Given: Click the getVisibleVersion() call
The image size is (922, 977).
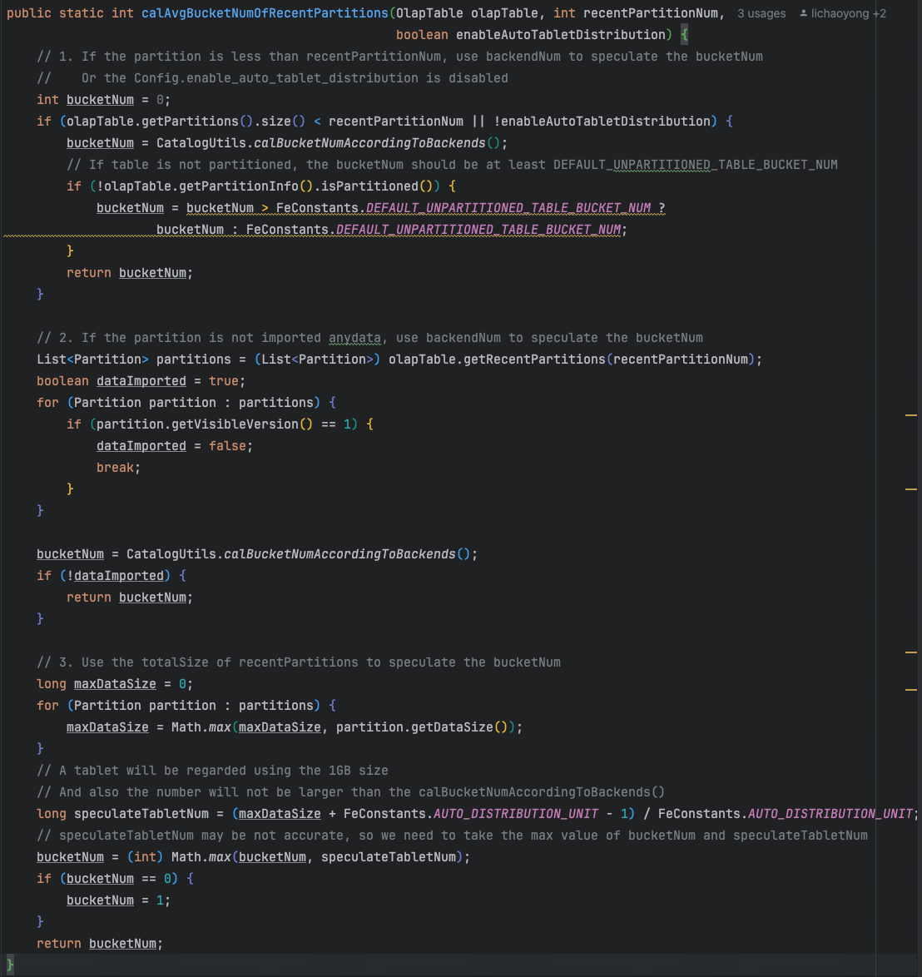Looking at the screenshot, I should coord(242,424).
